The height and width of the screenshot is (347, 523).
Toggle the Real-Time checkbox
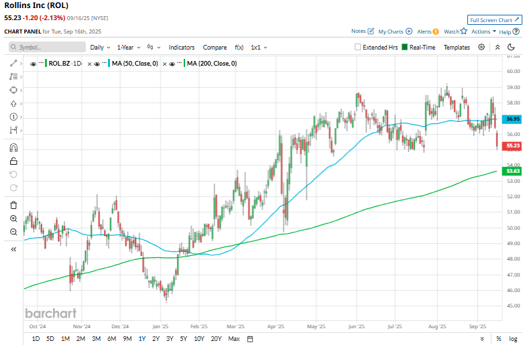point(404,47)
